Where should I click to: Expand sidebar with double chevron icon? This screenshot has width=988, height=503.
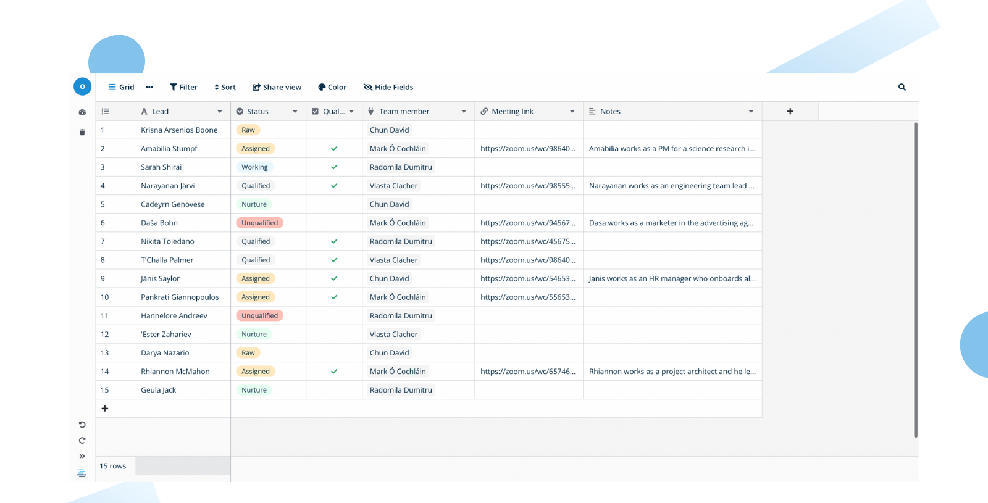click(x=82, y=456)
